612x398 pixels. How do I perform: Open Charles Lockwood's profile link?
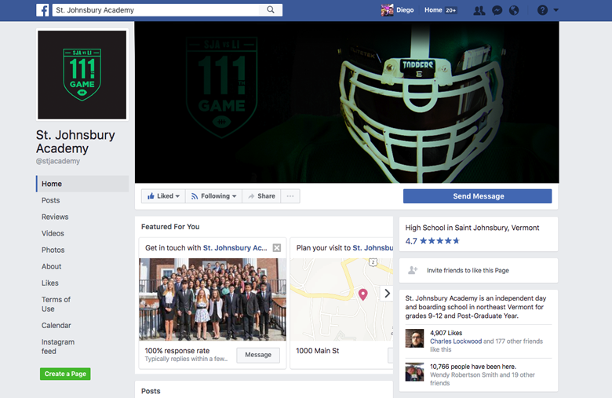[x=456, y=341]
